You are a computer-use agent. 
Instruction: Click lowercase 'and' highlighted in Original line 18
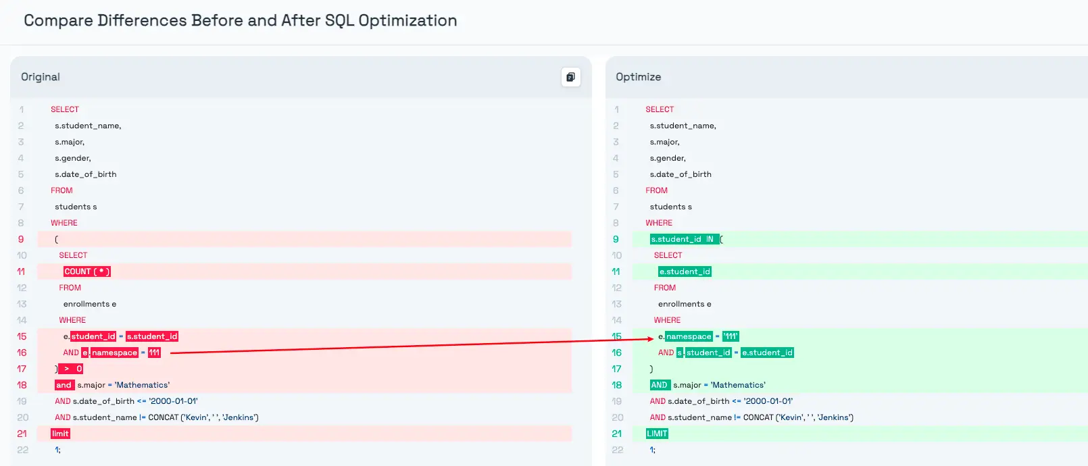click(64, 385)
